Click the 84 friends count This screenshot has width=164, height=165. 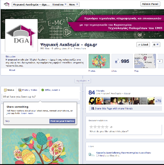[x=92, y=92]
